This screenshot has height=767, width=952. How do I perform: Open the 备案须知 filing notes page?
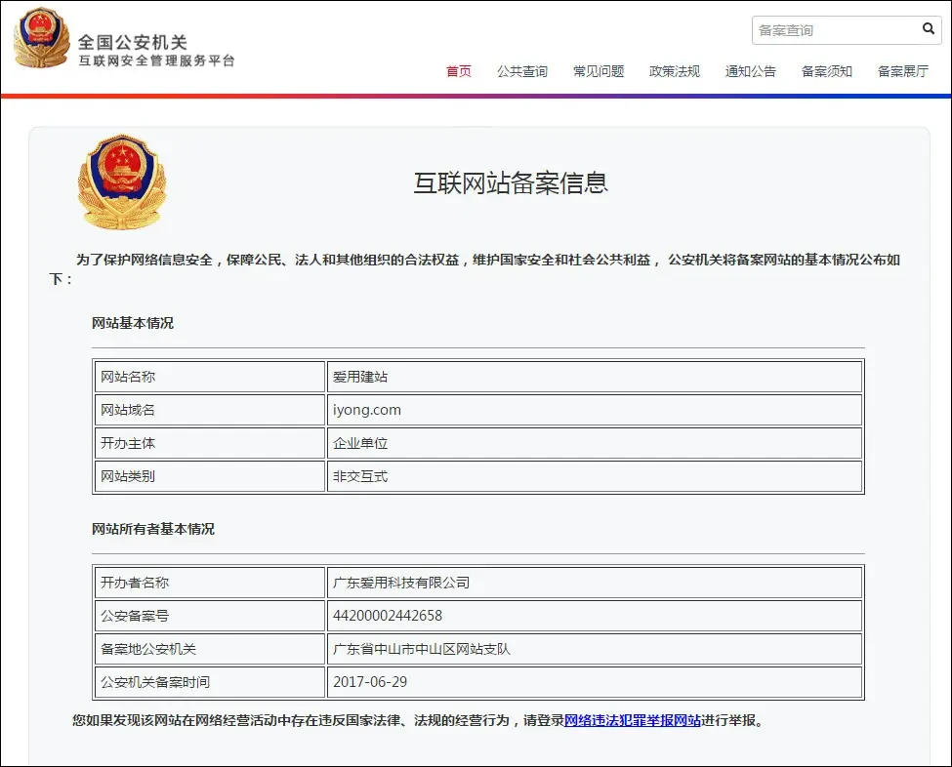pyautogui.click(x=826, y=70)
